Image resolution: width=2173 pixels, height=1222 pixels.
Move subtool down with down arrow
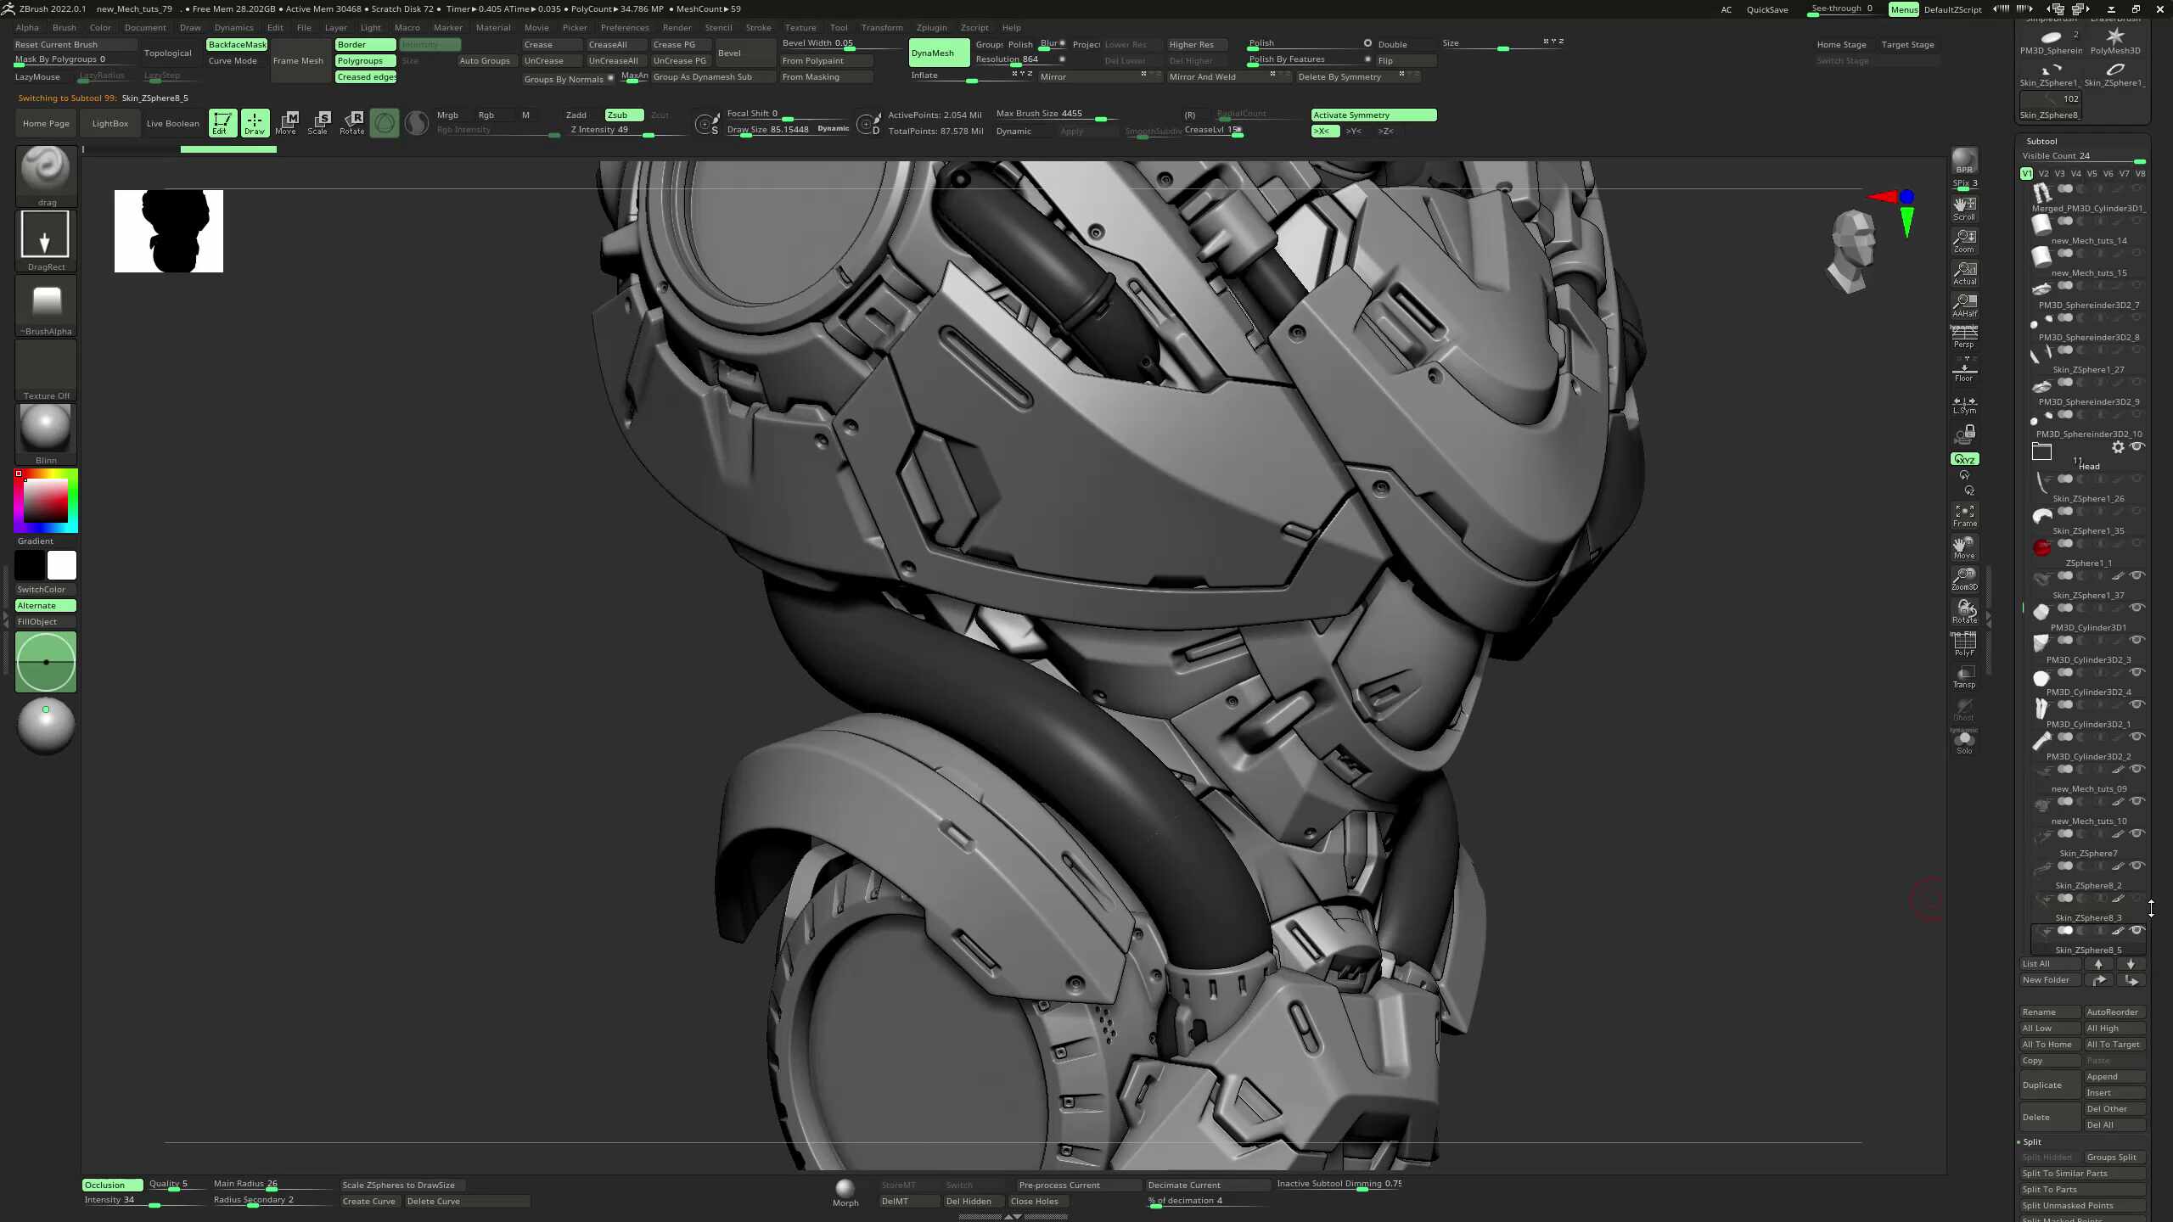click(x=2131, y=964)
